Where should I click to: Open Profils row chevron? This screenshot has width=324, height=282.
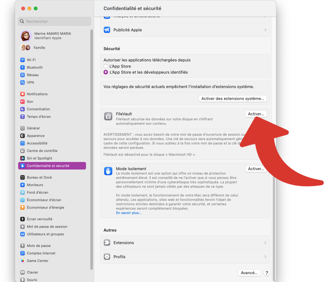(x=265, y=257)
